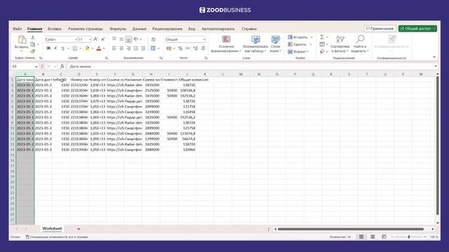
Task: Click the Clear eraser icon in editing group
Action: tap(322, 51)
